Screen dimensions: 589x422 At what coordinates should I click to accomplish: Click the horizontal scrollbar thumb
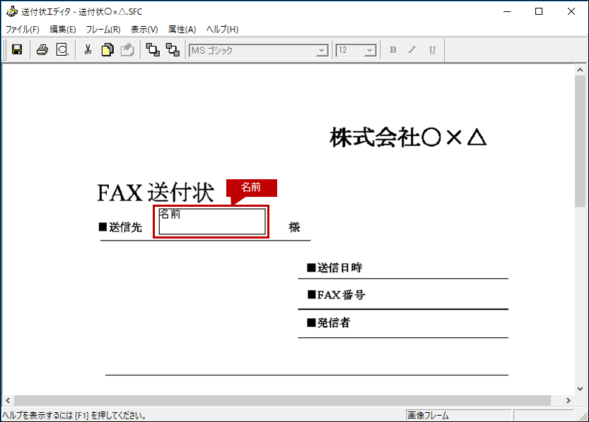coord(283,400)
